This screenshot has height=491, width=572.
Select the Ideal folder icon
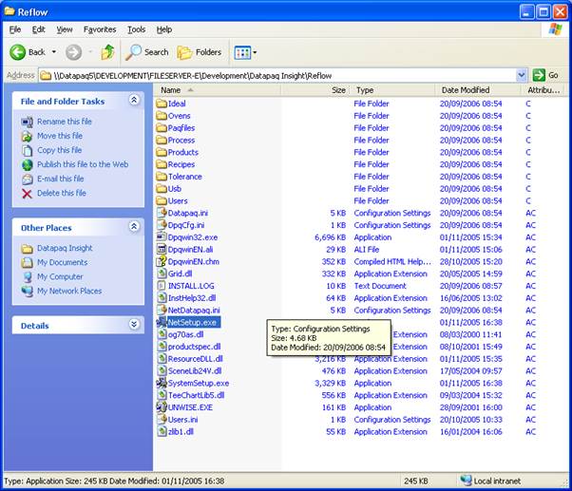click(x=162, y=104)
